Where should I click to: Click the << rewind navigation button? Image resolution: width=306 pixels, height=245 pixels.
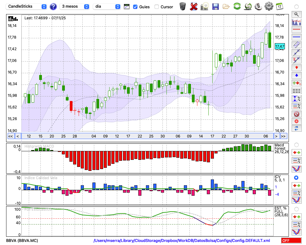tap(10, 136)
